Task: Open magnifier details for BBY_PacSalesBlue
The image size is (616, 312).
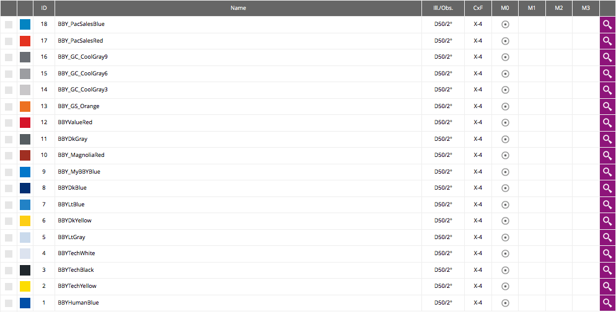Action: click(x=608, y=25)
